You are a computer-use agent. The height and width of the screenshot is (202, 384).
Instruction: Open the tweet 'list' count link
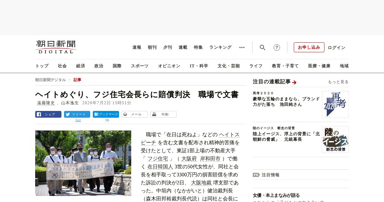pyautogui.click(x=78, y=120)
